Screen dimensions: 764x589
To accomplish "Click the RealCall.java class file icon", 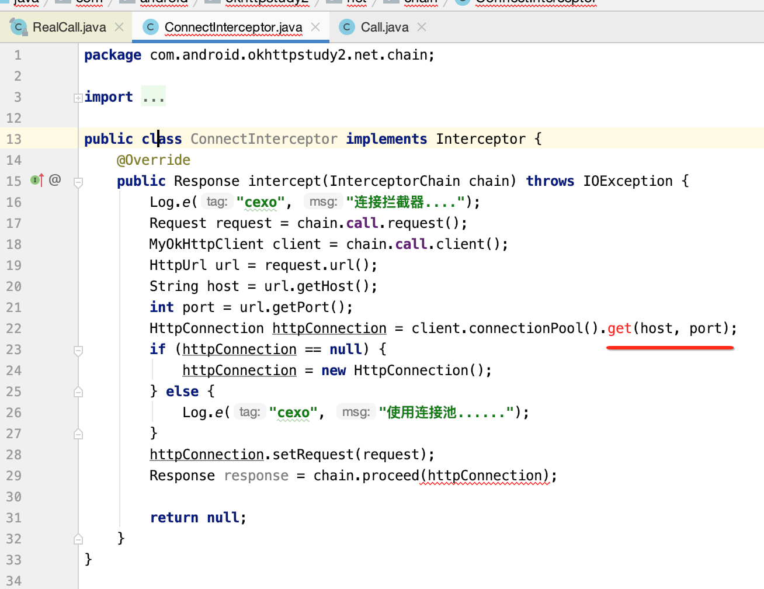I will pos(19,27).
